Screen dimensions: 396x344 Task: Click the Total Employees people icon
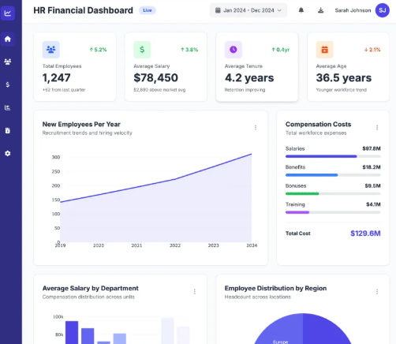click(51, 50)
